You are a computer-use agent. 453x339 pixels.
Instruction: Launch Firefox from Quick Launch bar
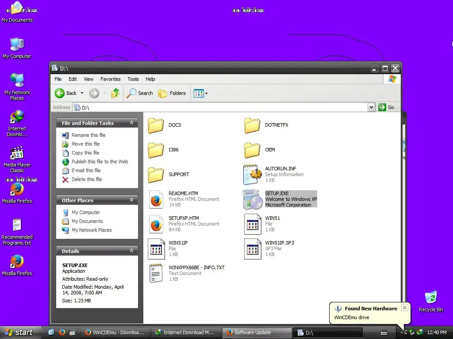[62, 332]
